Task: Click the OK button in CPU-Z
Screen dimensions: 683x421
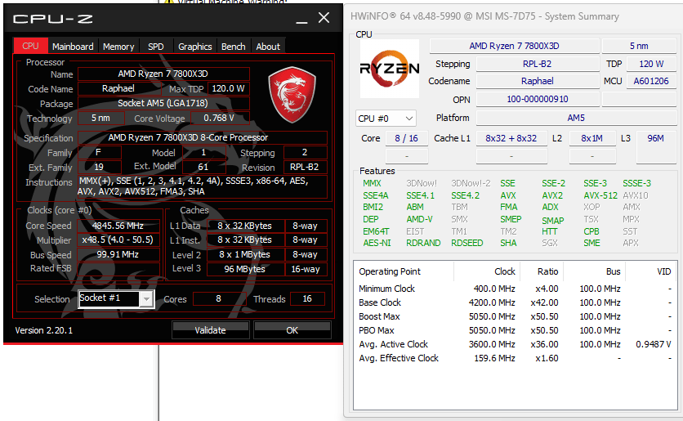Action: (292, 330)
